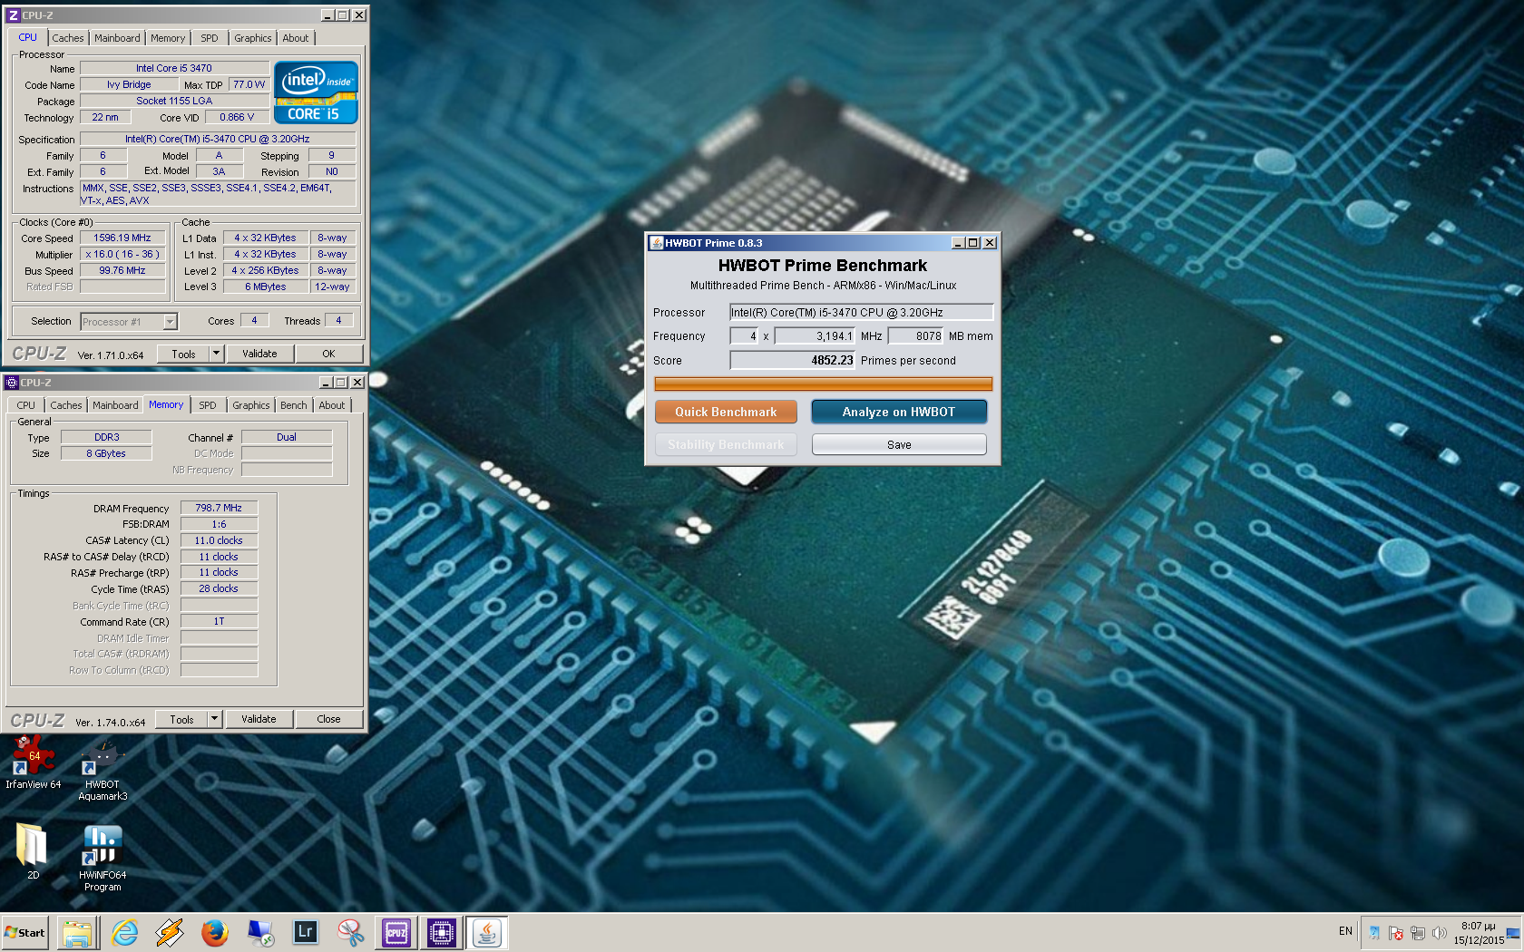1524x952 pixels.
Task: Start the Quick Benchmark in HWBOT Prime
Action: click(726, 412)
